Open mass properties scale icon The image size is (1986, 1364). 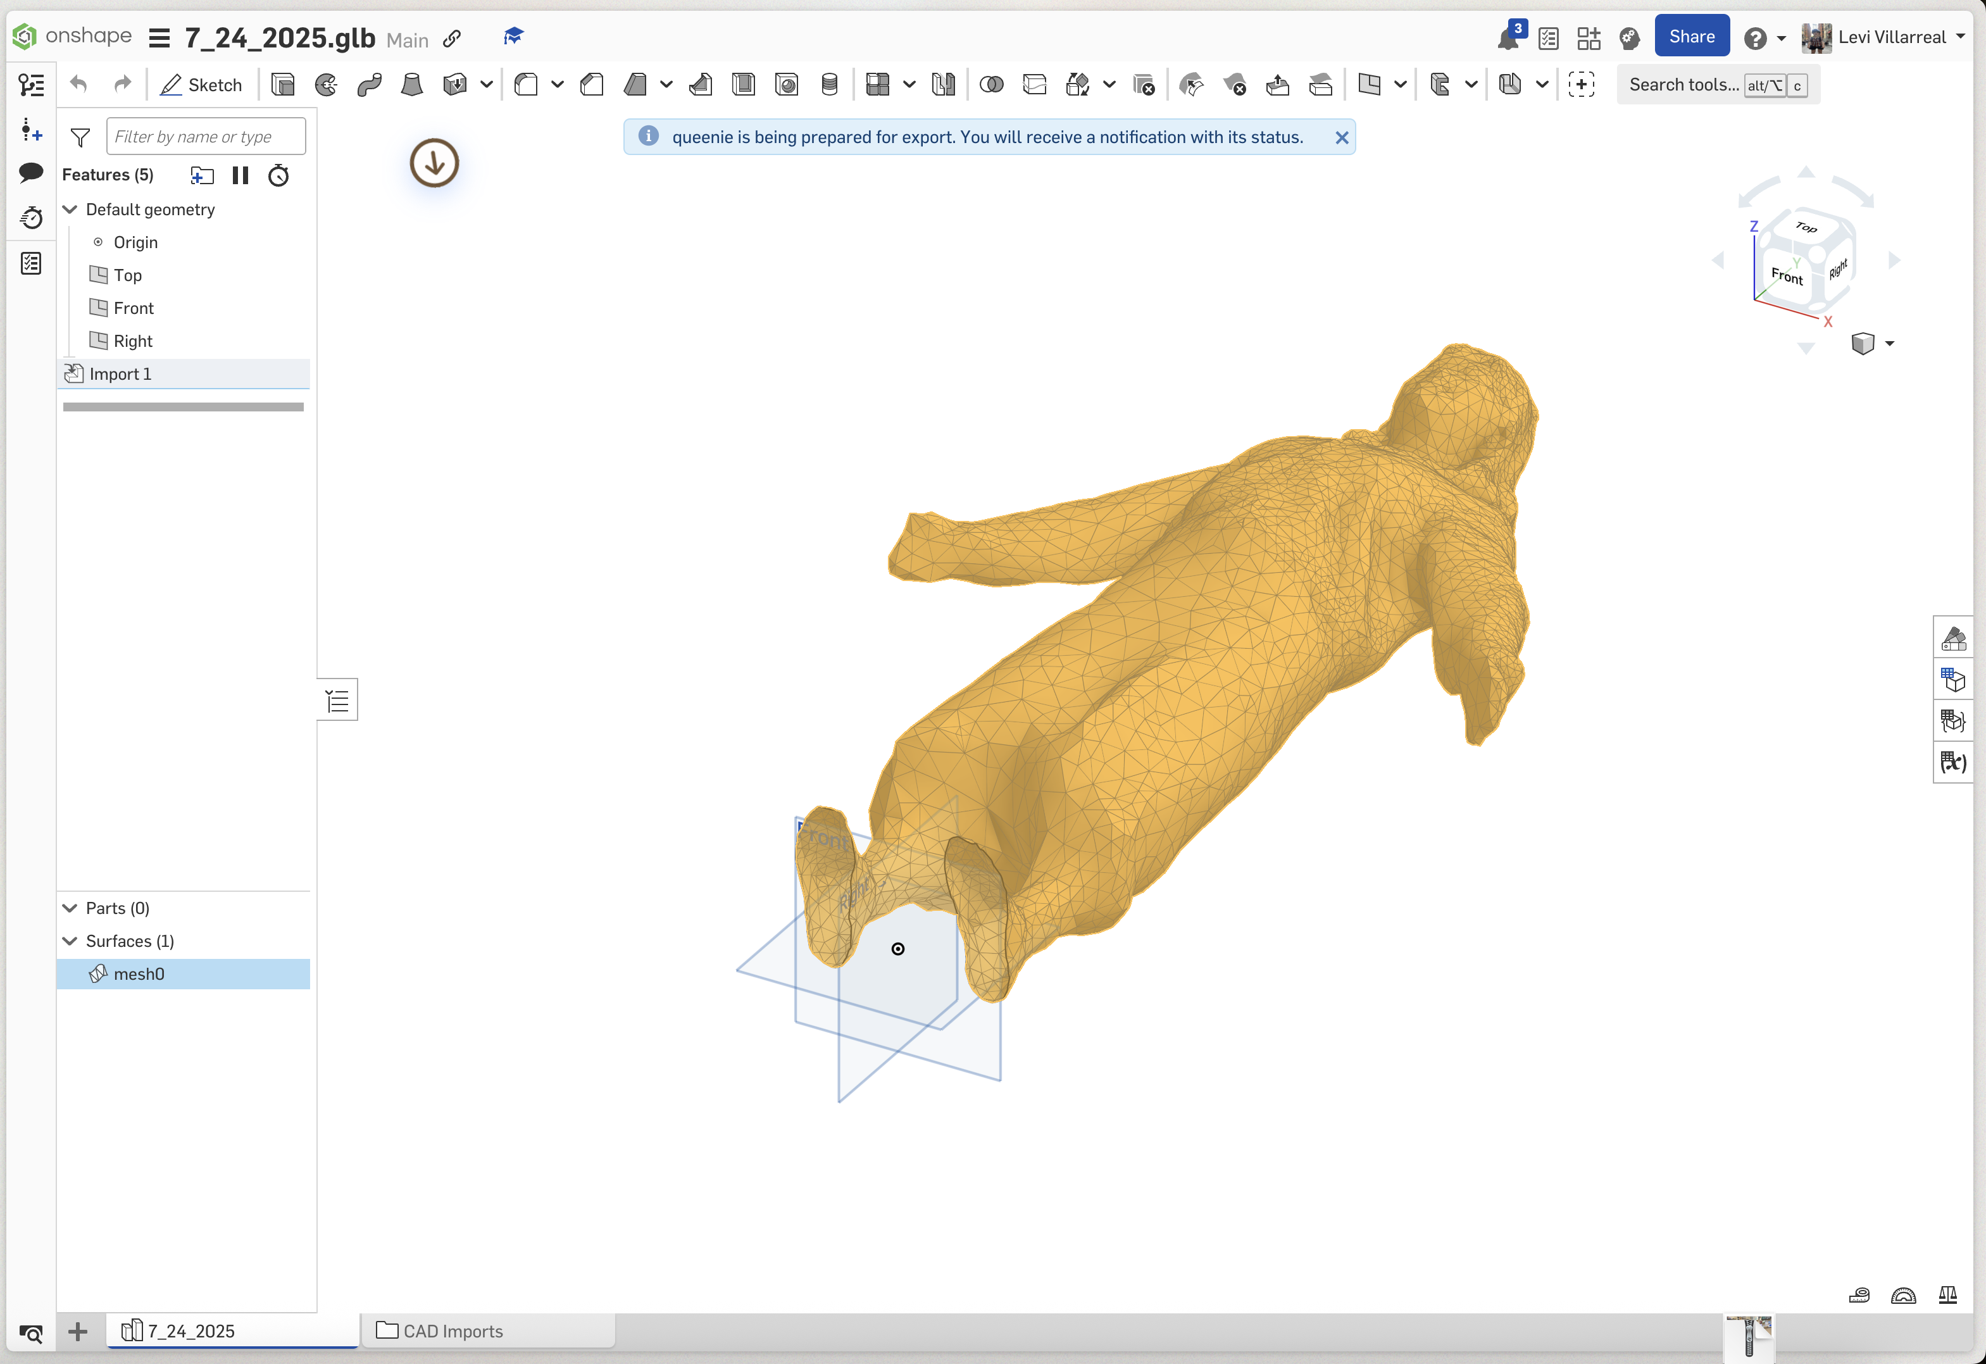(x=1947, y=1296)
